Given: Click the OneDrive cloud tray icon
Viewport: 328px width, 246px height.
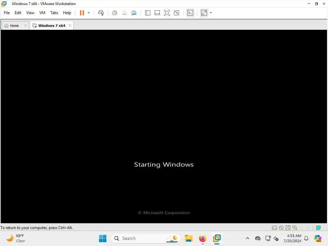Looking at the screenshot, I should (x=258, y=238).
